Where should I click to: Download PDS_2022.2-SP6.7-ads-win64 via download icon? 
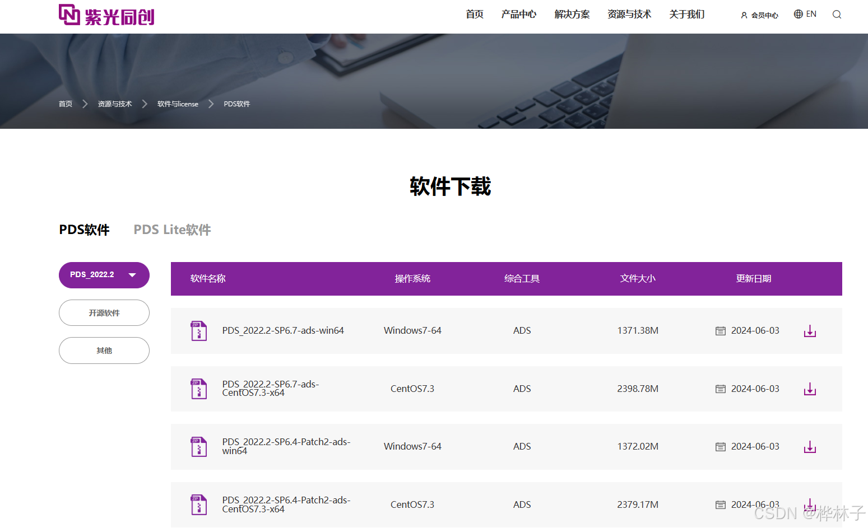pos(810,331)
